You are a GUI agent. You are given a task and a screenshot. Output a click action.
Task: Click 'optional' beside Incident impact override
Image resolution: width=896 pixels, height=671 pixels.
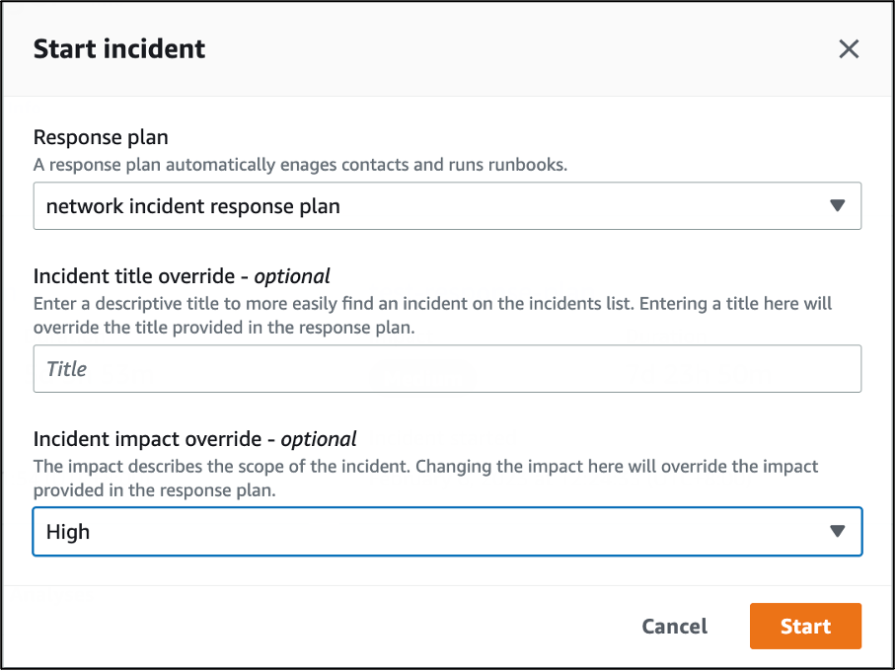coord(319,439)
